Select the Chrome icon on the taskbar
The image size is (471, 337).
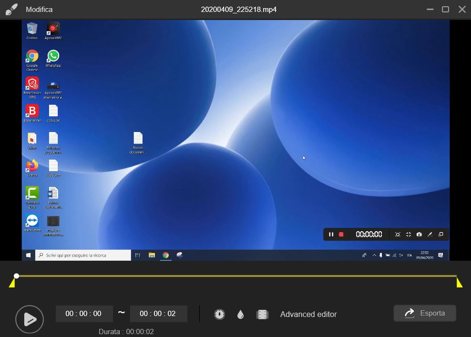coord(166,255)
